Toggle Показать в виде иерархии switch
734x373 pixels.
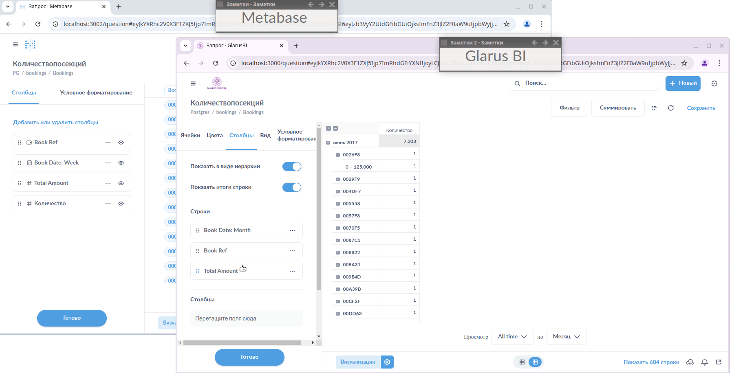point(291,167)
